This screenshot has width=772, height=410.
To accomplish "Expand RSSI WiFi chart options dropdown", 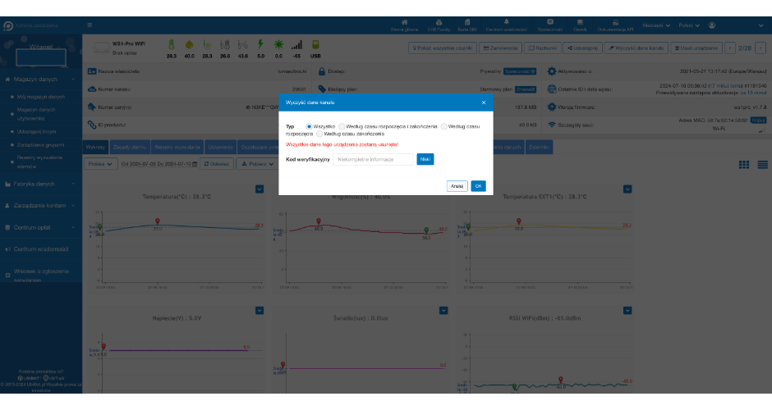I will pos(627,311).
